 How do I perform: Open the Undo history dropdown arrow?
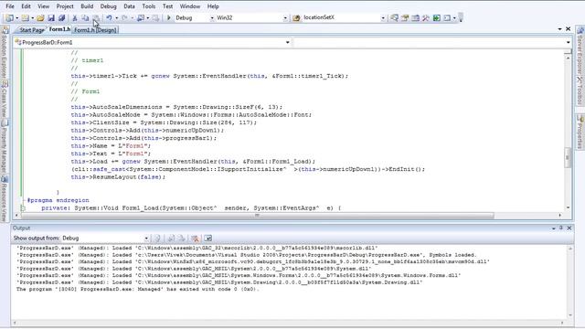coord(116,18)
